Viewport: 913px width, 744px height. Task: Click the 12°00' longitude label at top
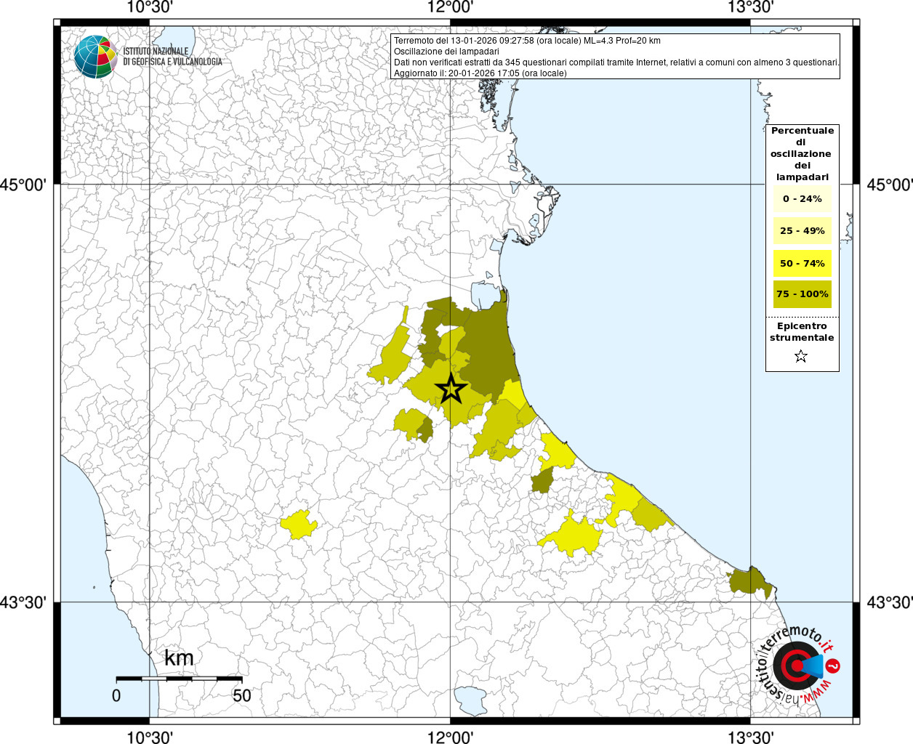click(x=451, y=7)
